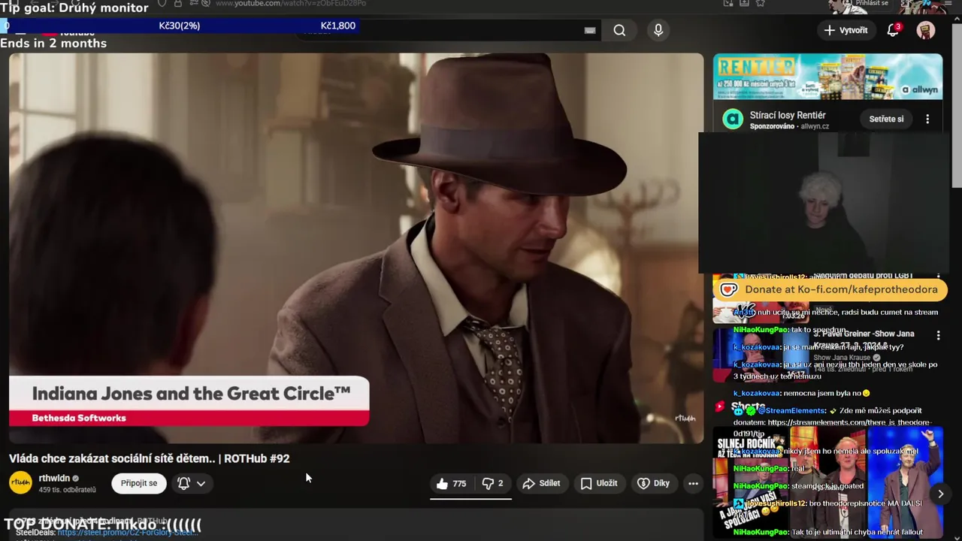Click the Setřete si ad button
Screen dimensions: 962x541
pos(886,119)
